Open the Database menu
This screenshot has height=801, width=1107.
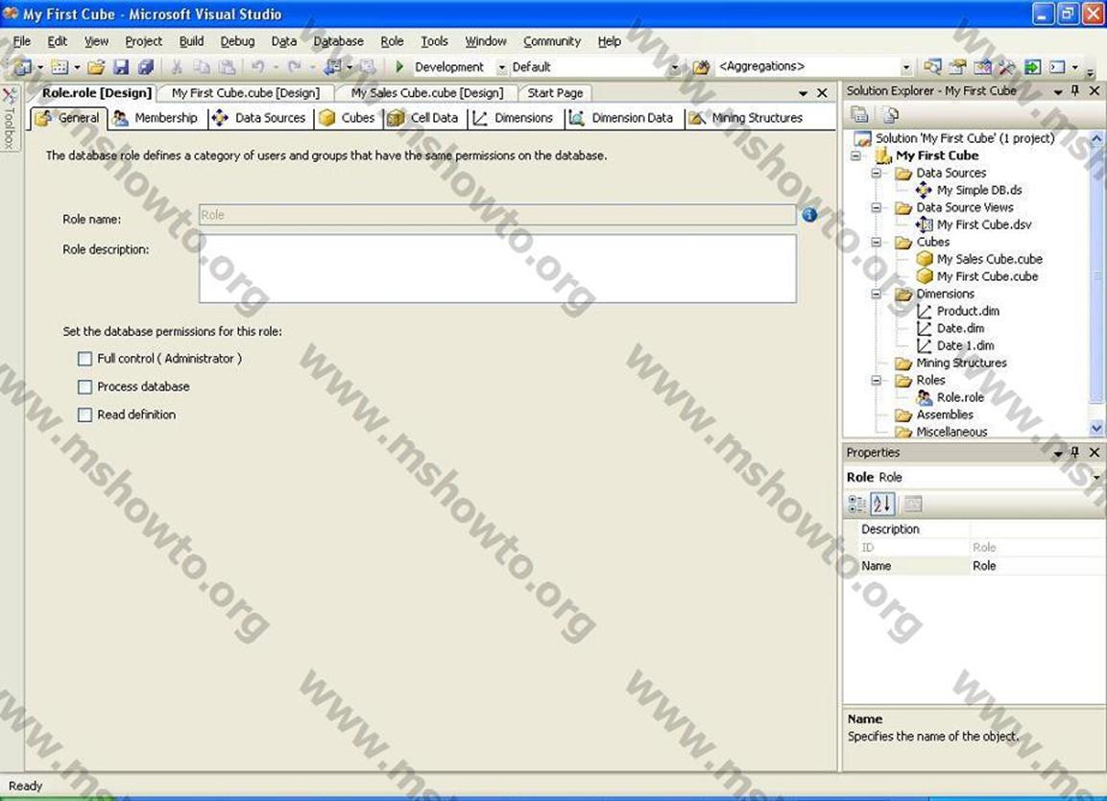338,41
